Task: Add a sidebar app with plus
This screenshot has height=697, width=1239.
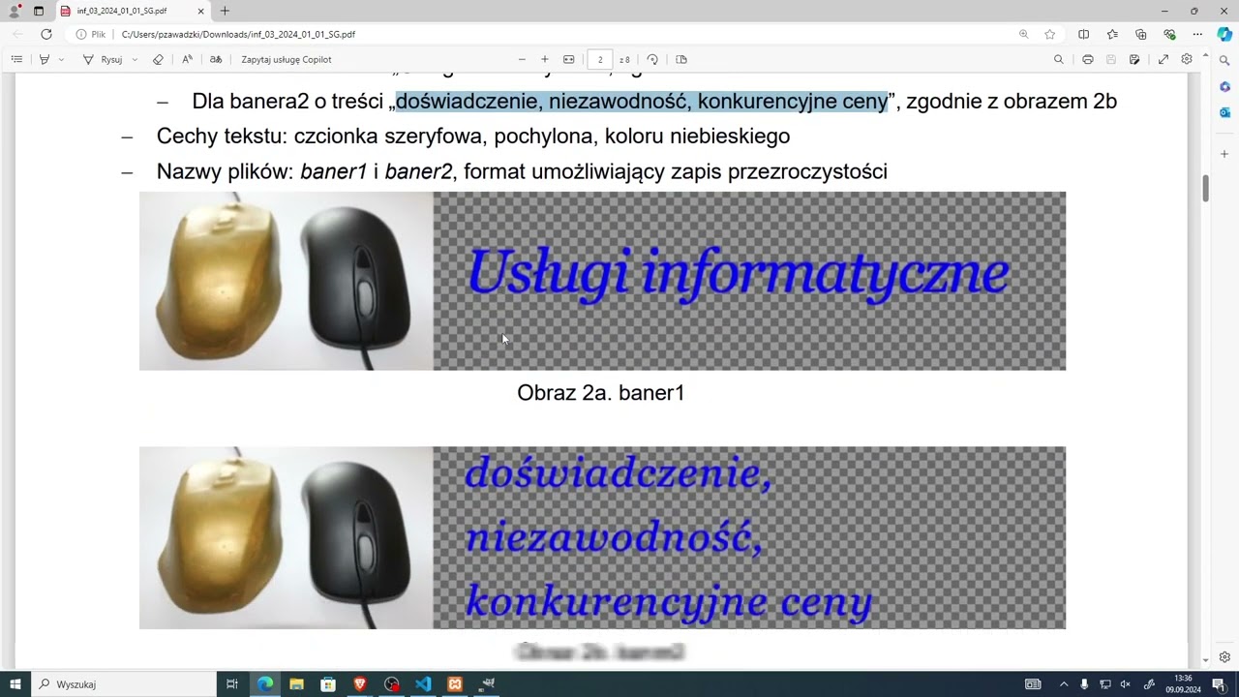Action: pos(1224,154)
